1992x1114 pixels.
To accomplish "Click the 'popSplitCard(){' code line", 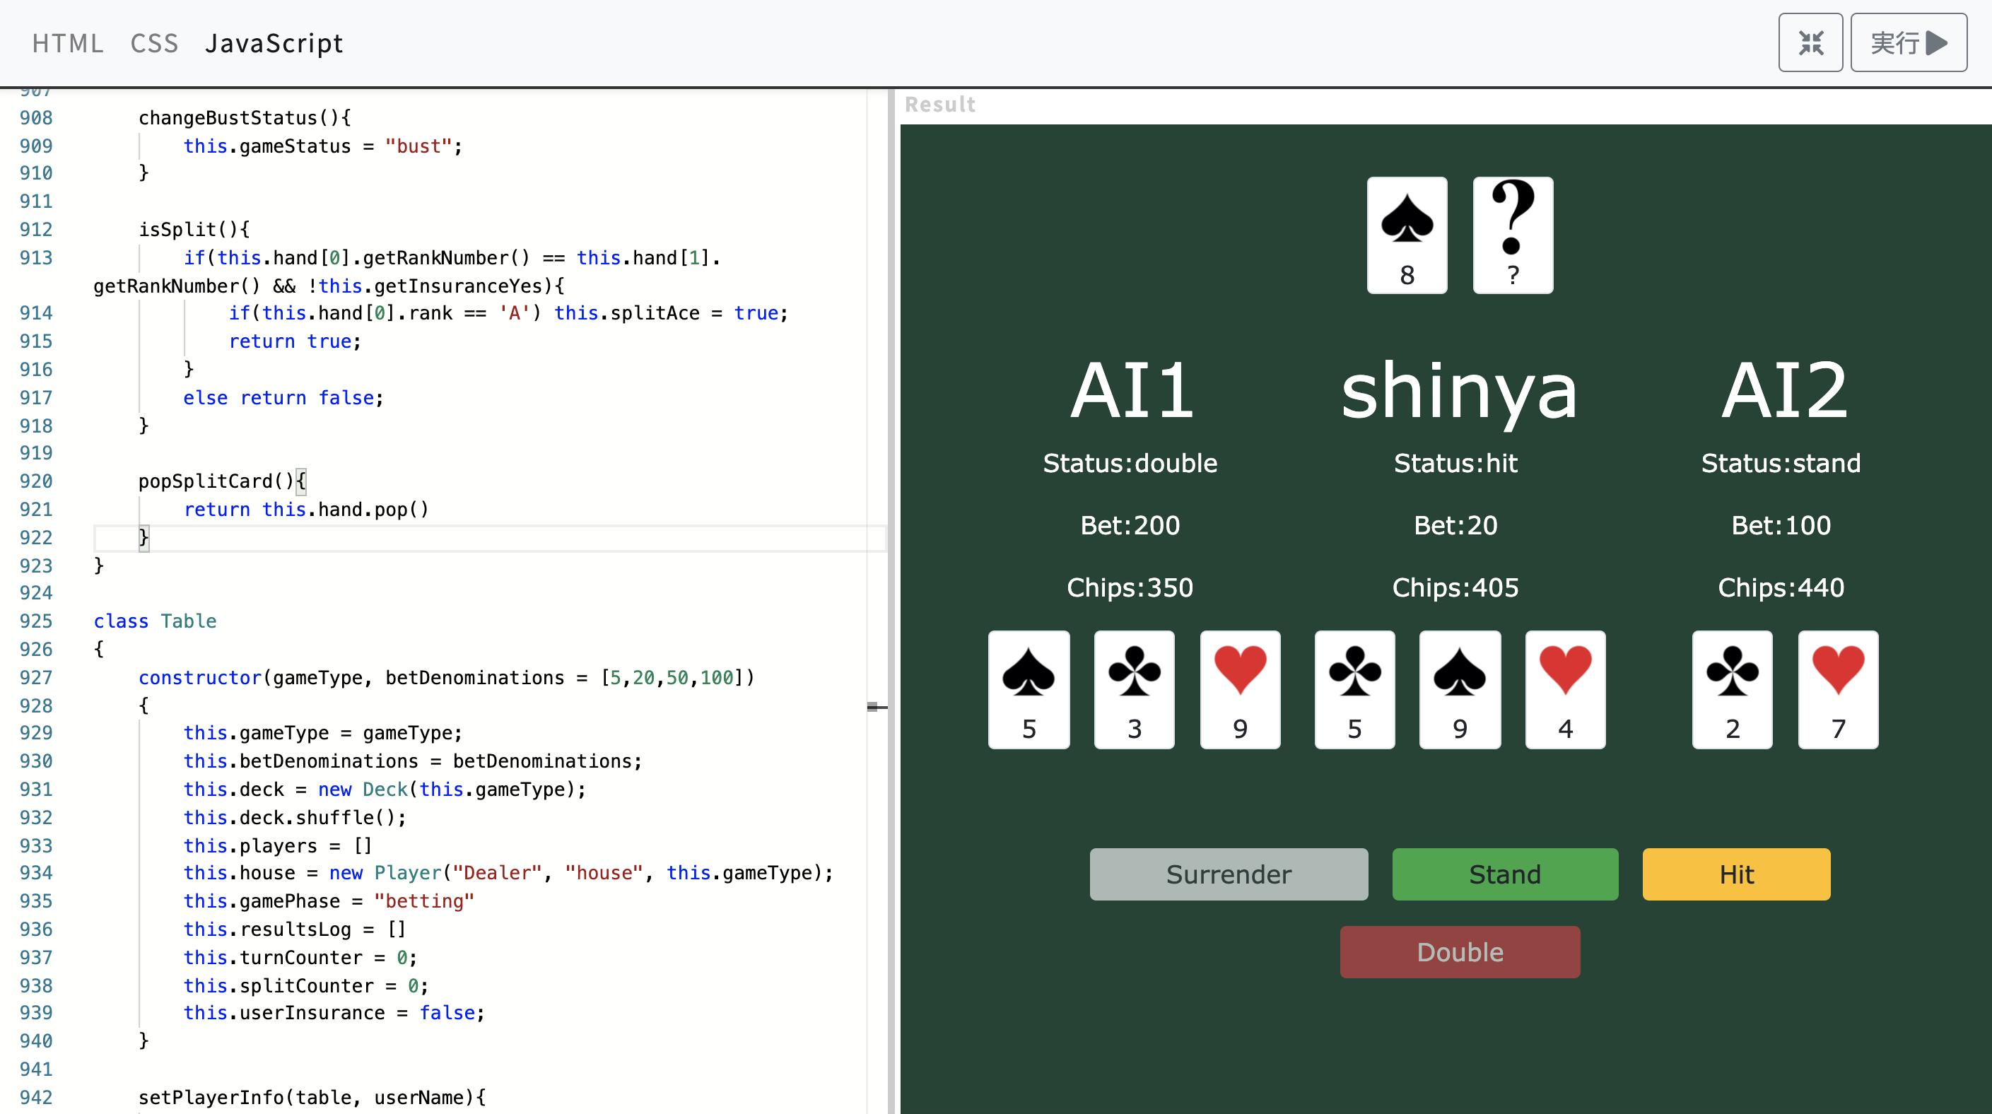I will tap(223, 481).
